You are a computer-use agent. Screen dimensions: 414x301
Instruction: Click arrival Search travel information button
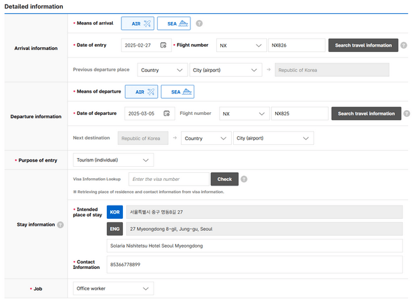[x=363, y=45]
